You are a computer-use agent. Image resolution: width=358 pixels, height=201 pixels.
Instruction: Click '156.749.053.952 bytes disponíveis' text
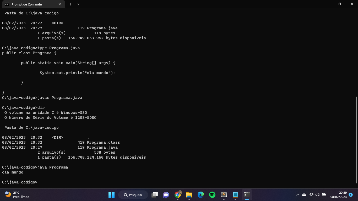107,38
